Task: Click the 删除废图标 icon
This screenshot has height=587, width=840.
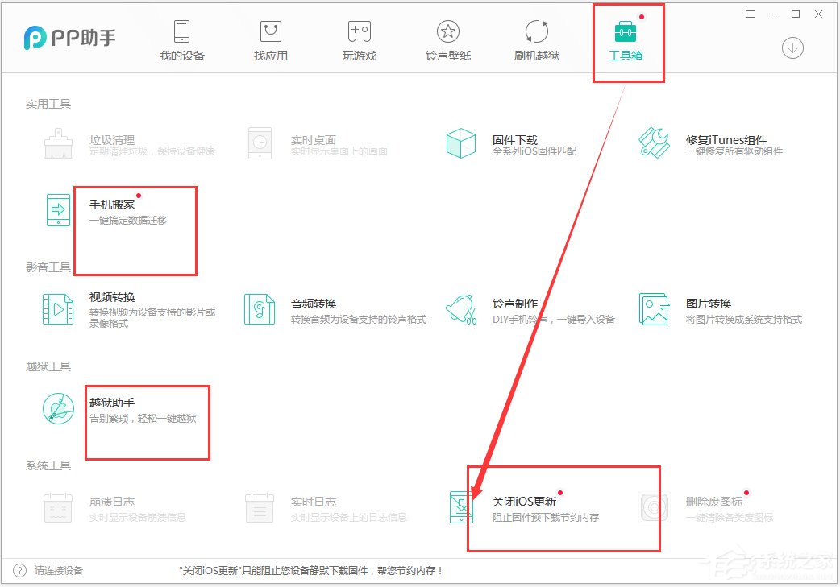Action: pos(654,506)
